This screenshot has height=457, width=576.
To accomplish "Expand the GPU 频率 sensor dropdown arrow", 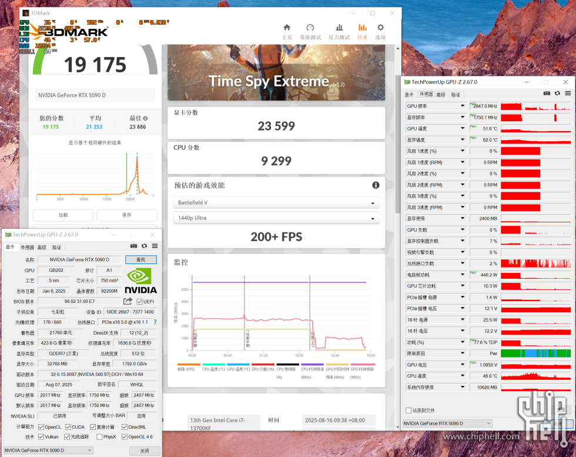I will click(x=463, y=106).
